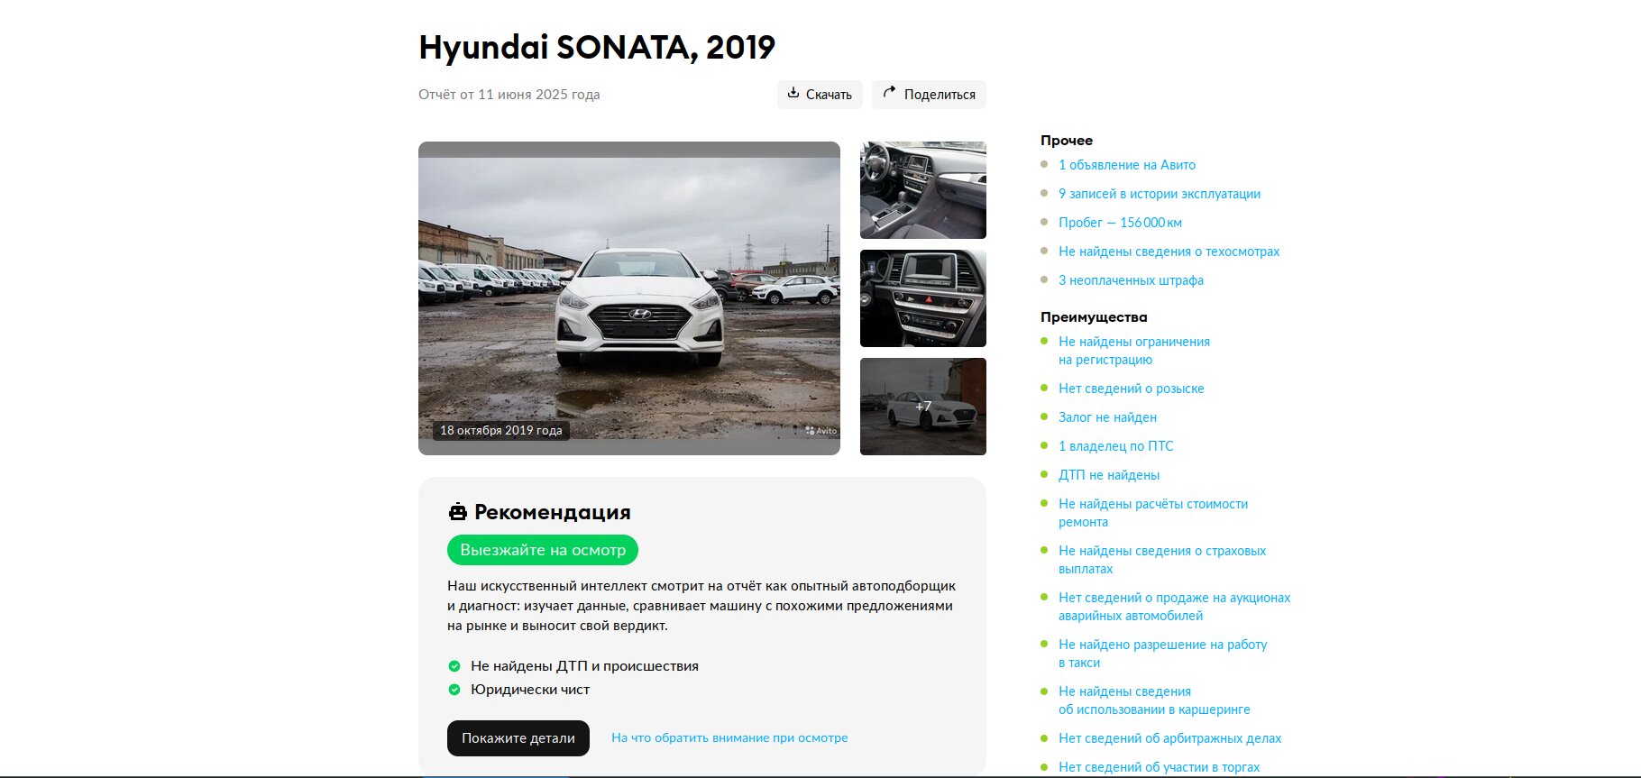This screenshot has height=778, width=1641.
Task: Jump to Залог не найден section
Action: [1107, 417]
